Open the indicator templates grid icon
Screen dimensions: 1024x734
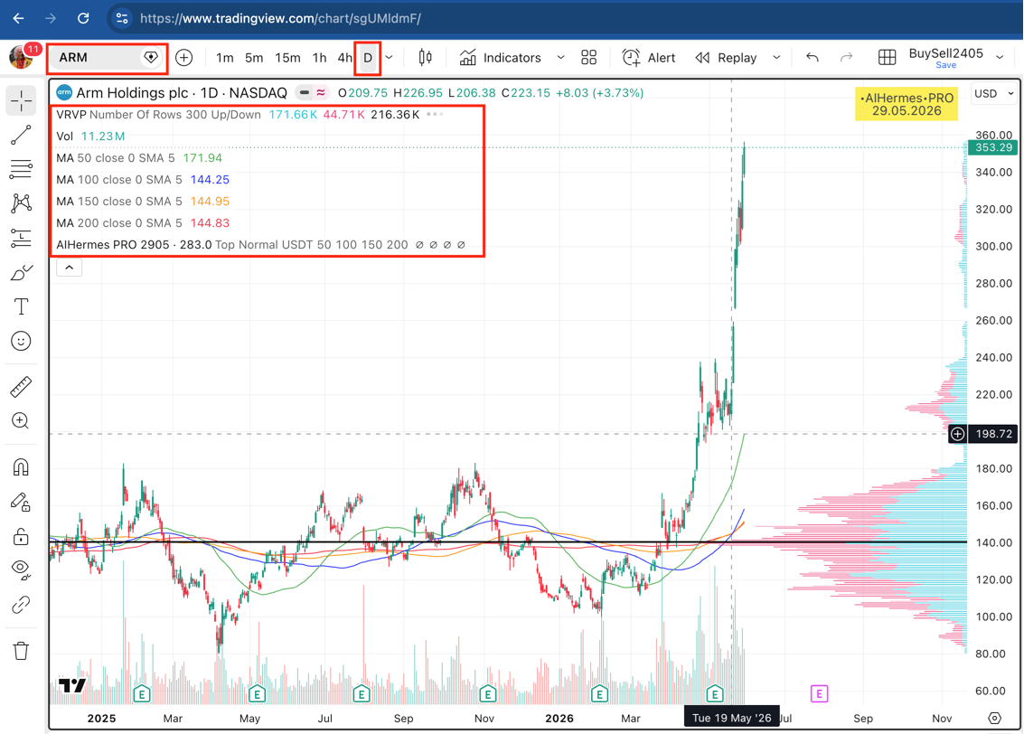coord(589,58)
